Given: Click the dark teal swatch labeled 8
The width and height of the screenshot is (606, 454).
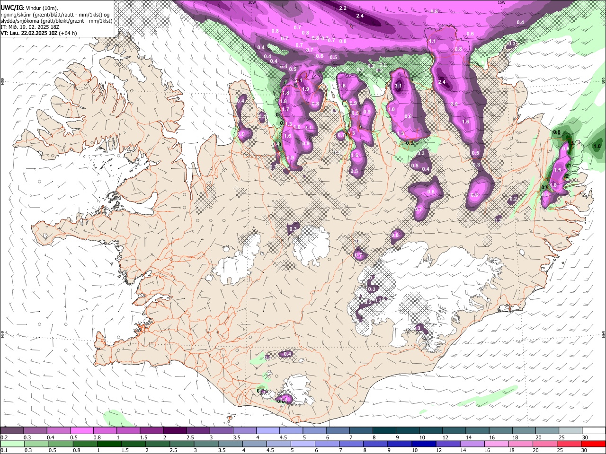Looking at the screenshot, I should click(384, 431).
